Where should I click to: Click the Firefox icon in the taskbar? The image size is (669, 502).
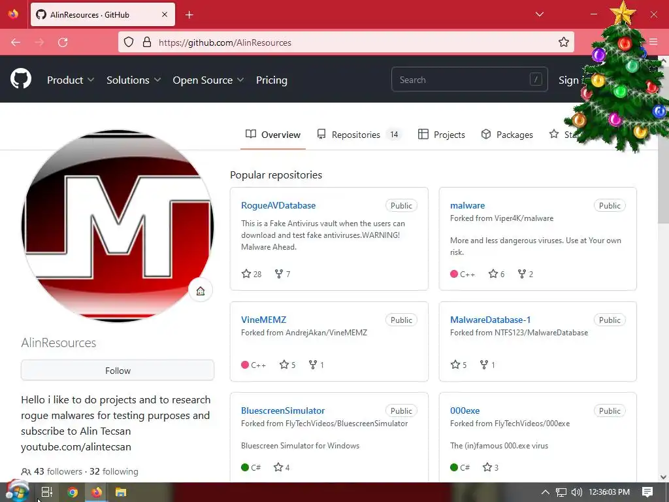(97, 492)
